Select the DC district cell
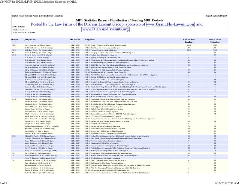Image resolution: width=239 pixels, height=185 pixels. (13, 161)
